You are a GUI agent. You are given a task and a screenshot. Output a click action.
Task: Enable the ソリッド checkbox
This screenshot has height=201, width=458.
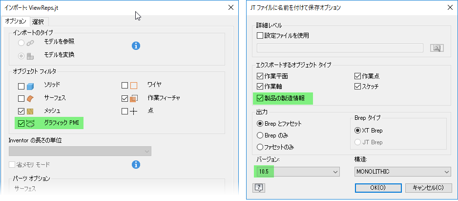coord(21,86)
